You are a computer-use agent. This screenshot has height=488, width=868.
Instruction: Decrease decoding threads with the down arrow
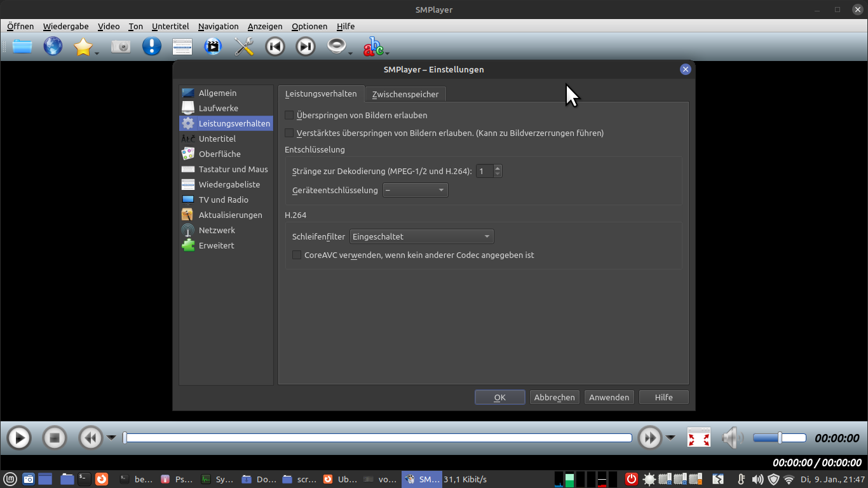coord(498,174)
